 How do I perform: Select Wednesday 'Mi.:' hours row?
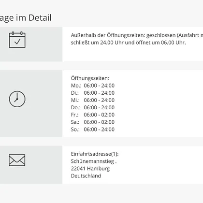tap(93, 100)
